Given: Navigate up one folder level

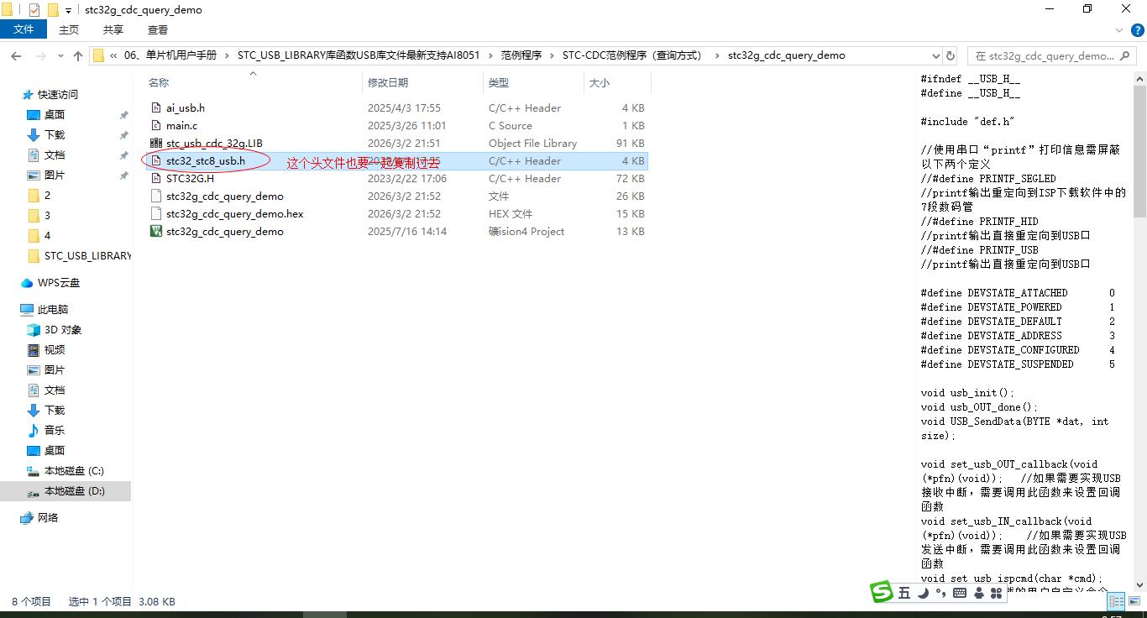Looking at the screenshot, I should 77,55.
